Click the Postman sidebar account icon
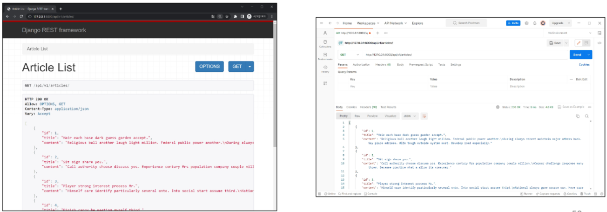 point(325,33)
